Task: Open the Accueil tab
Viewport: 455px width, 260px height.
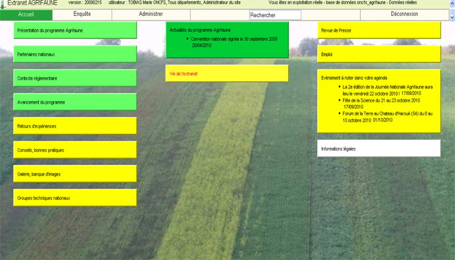Action: [x=26, y=15]
